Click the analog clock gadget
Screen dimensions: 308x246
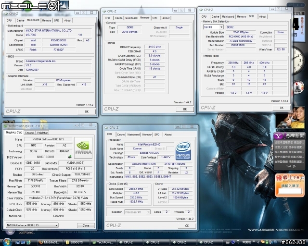tap(298, 61)
